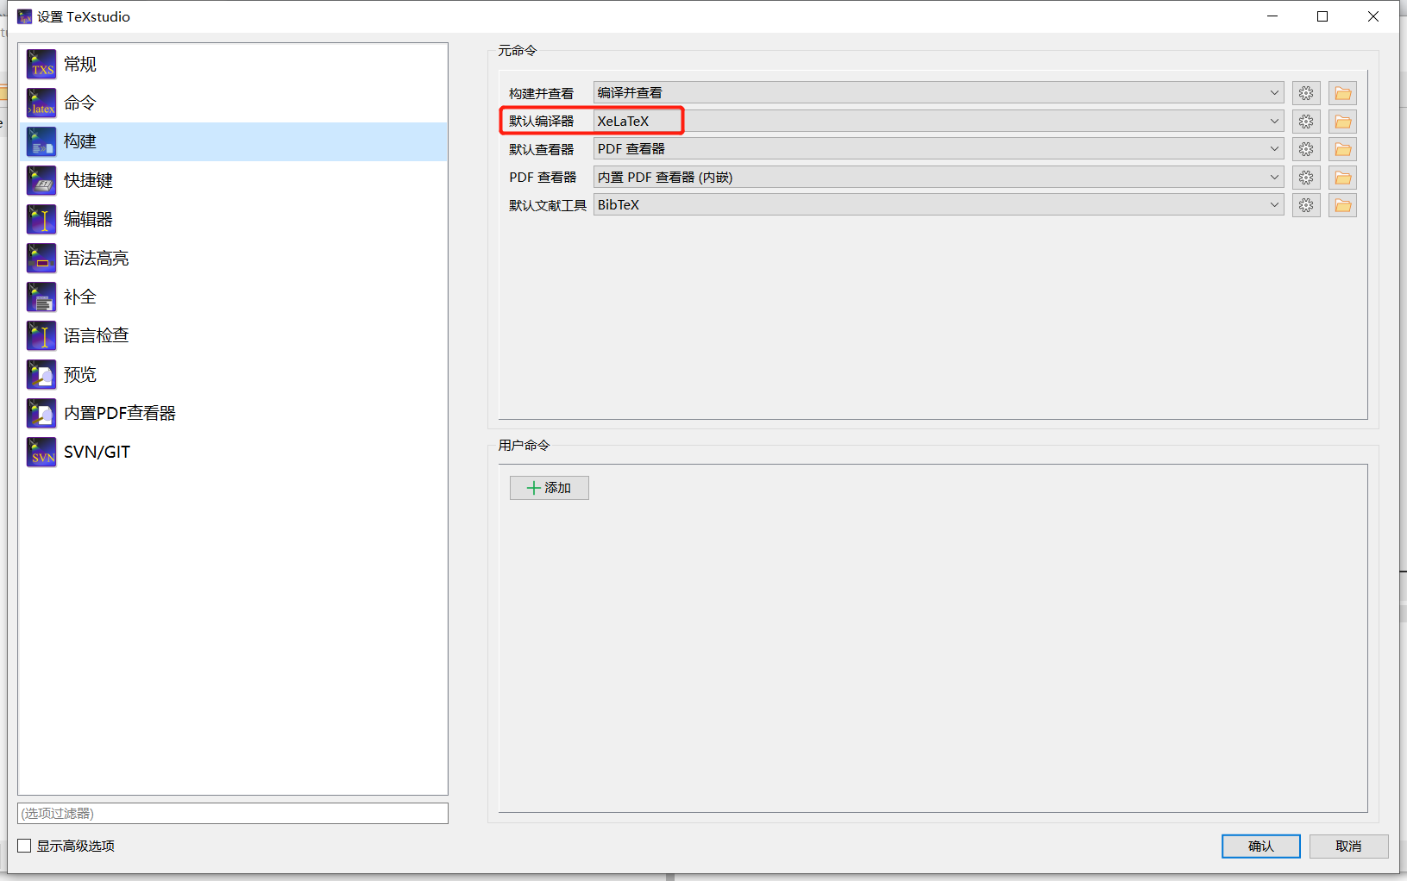Click the TeXstudio title bar app icon

(x=24, y=16)
